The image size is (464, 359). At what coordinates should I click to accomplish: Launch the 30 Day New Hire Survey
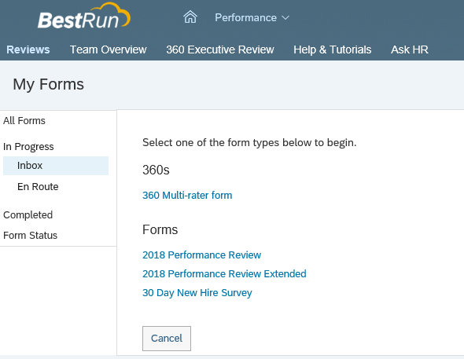point(197,293)
